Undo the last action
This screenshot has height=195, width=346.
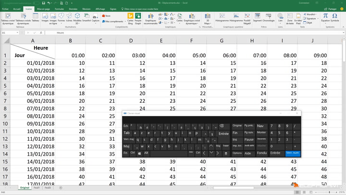[x=49, y=3]
